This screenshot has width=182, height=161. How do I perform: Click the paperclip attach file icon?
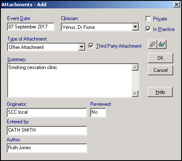tap(153, 44)
